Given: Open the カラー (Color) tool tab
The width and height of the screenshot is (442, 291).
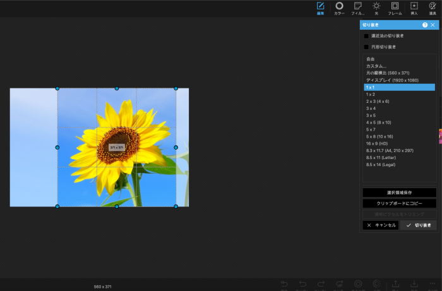Looking at the screenshot, I should pos(339,8).
